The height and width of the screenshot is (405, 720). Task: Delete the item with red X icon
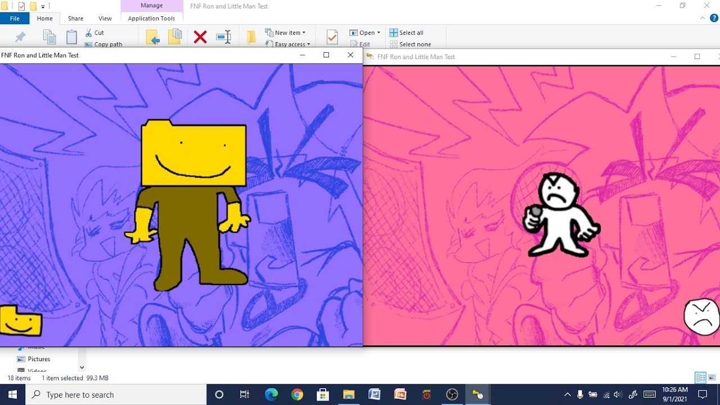tap(200, 38)
